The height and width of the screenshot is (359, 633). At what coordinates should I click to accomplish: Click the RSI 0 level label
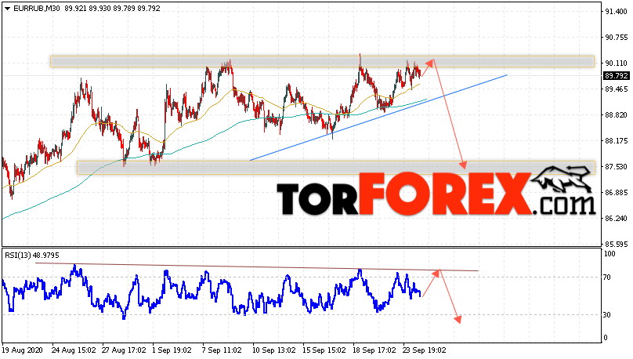point(605,338)
